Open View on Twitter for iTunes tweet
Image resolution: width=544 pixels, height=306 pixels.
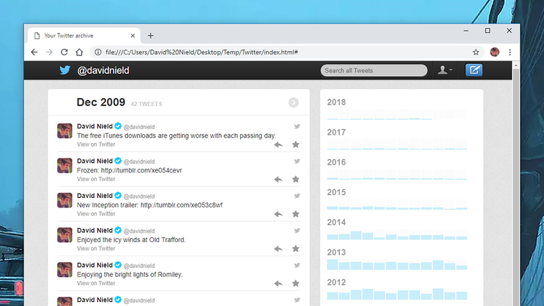tap(96, 144)
